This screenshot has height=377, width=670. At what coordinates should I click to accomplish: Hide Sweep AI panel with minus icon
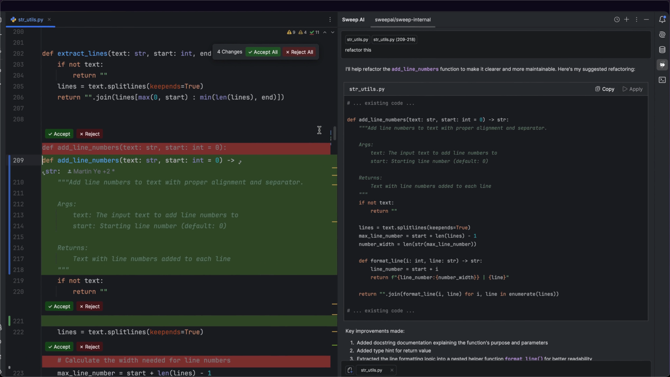point(646,20)
